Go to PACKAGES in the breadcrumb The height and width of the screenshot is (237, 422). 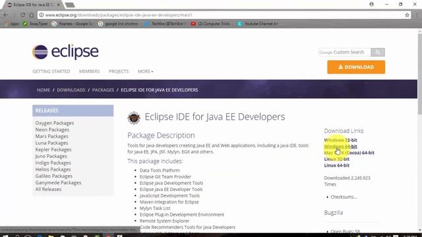pos(103,90)
